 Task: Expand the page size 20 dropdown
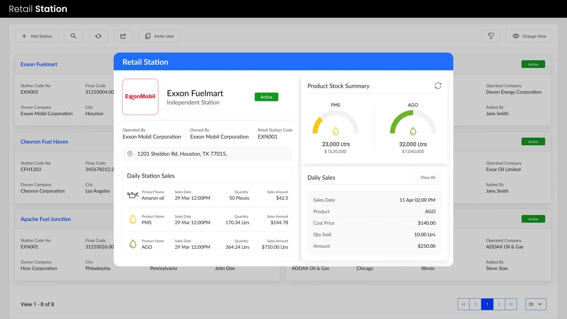(536, 304)
